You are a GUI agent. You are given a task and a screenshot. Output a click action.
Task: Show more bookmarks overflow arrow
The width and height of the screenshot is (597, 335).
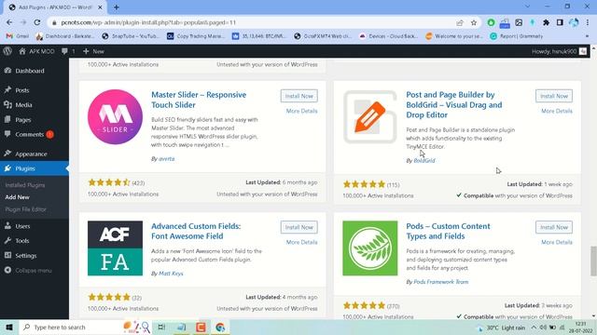[587, 36]
